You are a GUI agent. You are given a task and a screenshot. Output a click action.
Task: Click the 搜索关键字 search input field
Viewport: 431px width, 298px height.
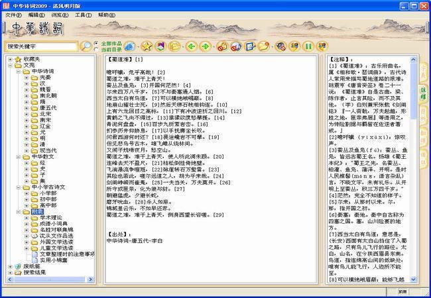click(x=41, y=47)
